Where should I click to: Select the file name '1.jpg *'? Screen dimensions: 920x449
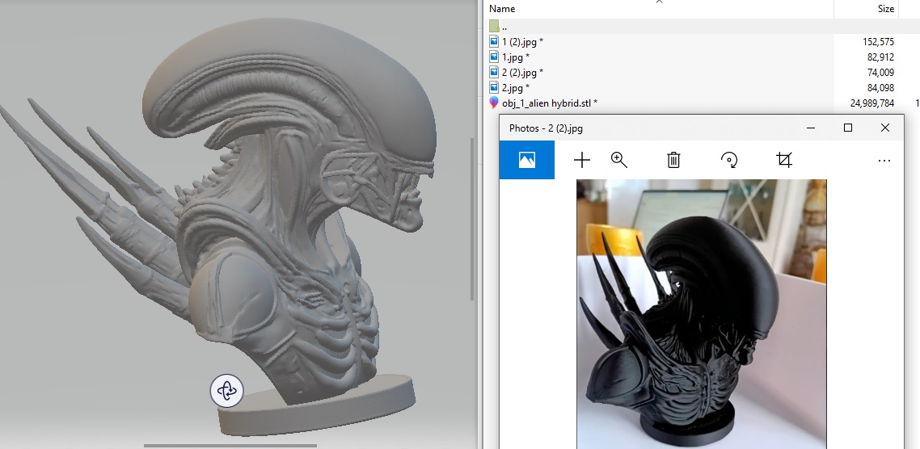point(517,57)
